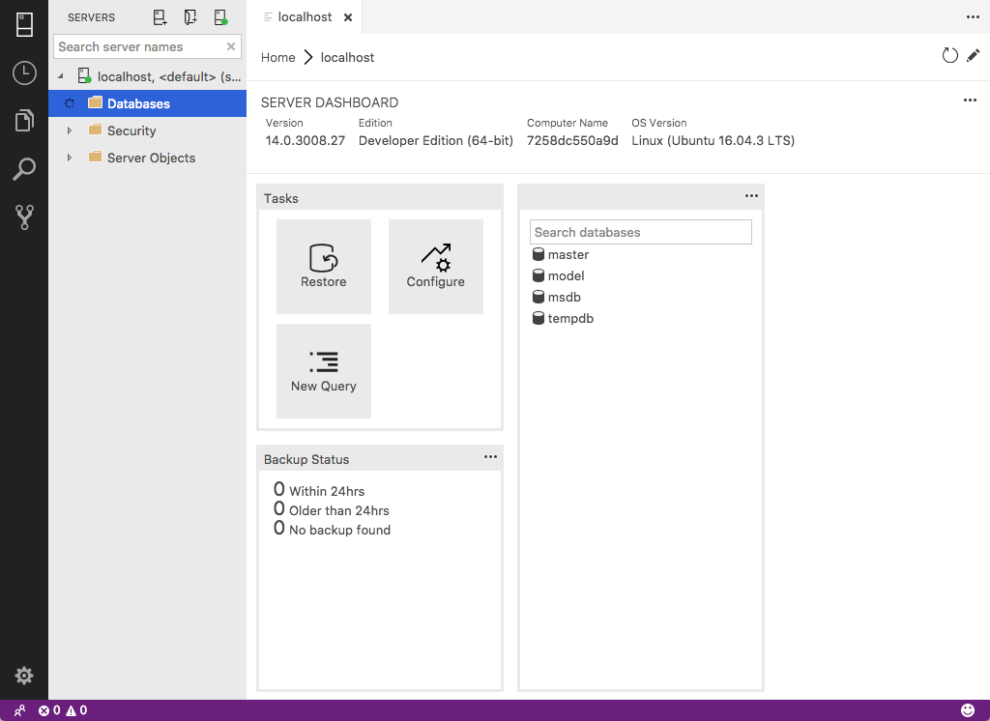
Task: Launch the Restore task
Action: coord(323,267)
